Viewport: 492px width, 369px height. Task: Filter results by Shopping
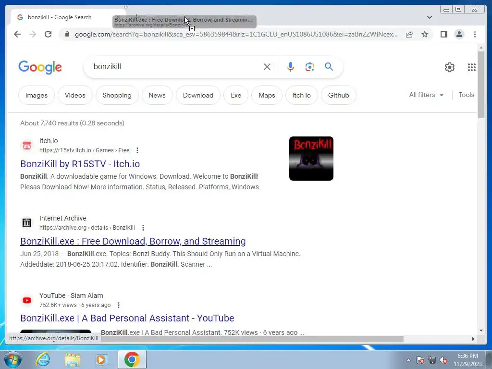(x=117, y=95)
